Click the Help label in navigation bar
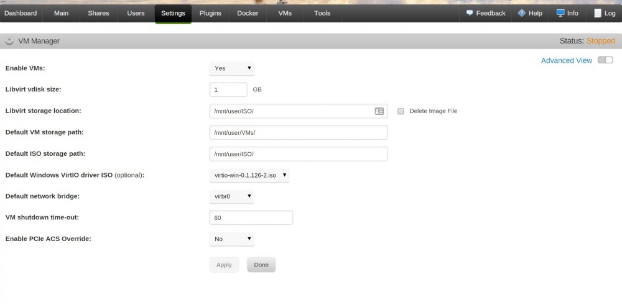This screenshot has width=622, height=305. point(535,13)
